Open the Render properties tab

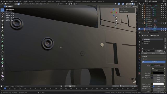[139, 39]
